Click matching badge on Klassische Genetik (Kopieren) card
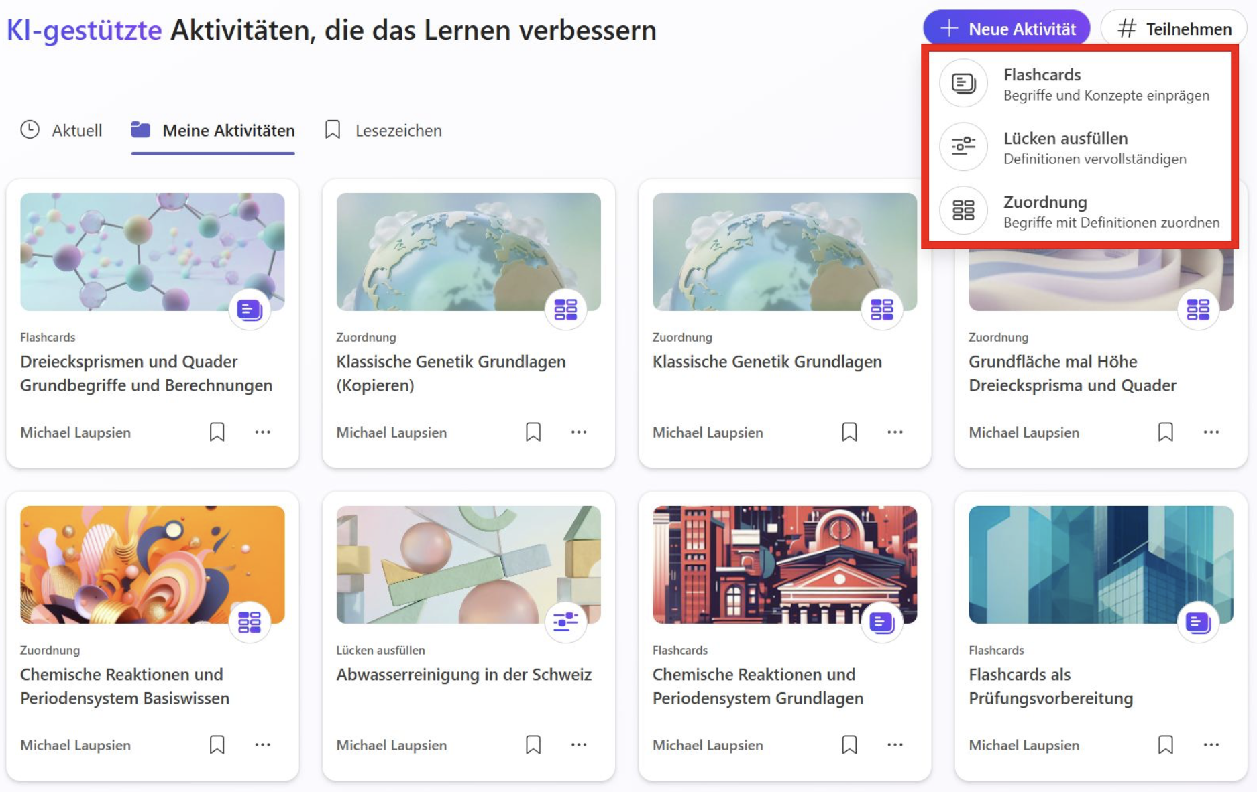The width and height of the screenshot is (1257, 792). coord(565,310)
